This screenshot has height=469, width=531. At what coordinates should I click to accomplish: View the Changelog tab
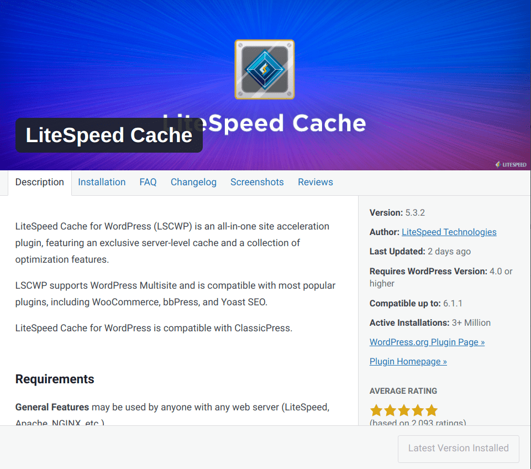193,181
